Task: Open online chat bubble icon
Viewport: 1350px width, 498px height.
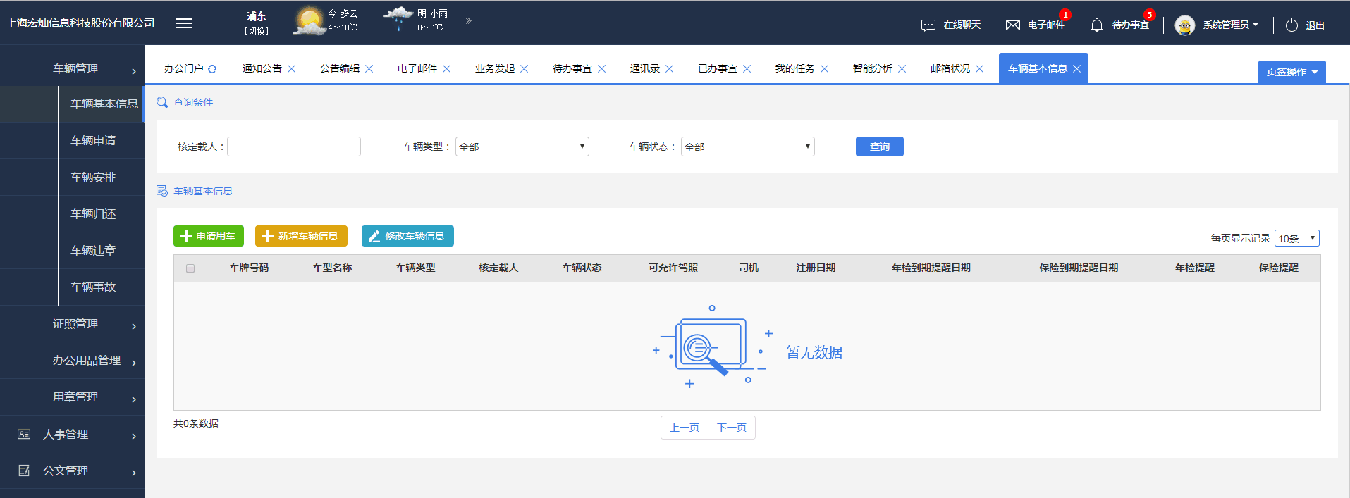Action: [x=928, y=25]
